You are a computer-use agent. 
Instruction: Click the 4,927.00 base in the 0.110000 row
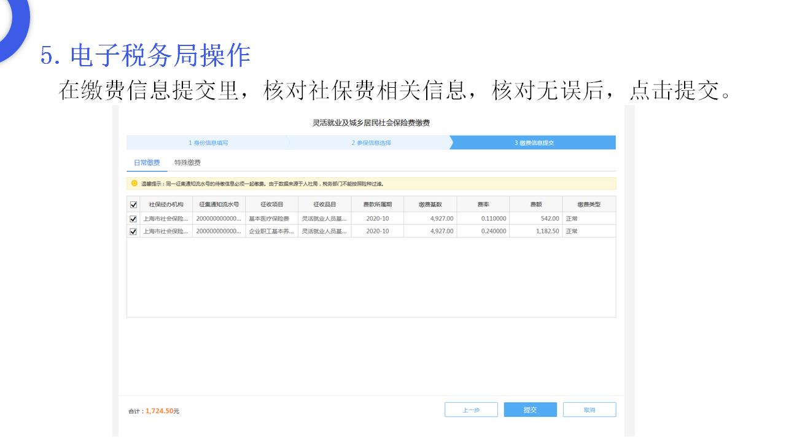click(x=442, y=219)
